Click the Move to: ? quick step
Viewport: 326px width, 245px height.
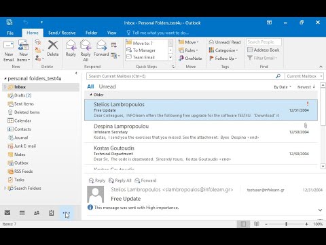[147, 43]
